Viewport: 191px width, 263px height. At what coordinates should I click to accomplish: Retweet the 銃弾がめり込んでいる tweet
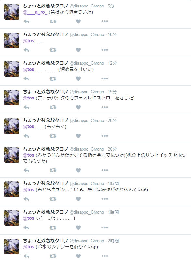53,199
